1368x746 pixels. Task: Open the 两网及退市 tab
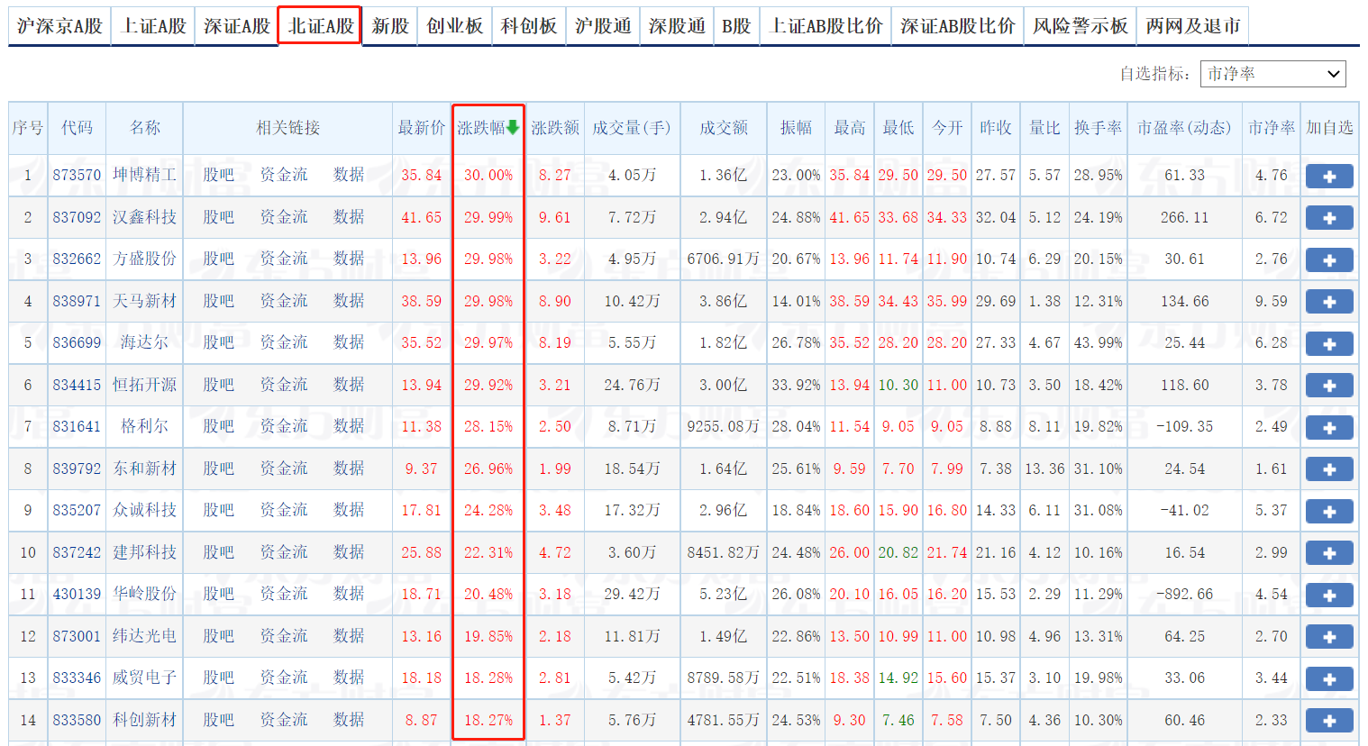pyautogui.click(x=1193, y=27)
